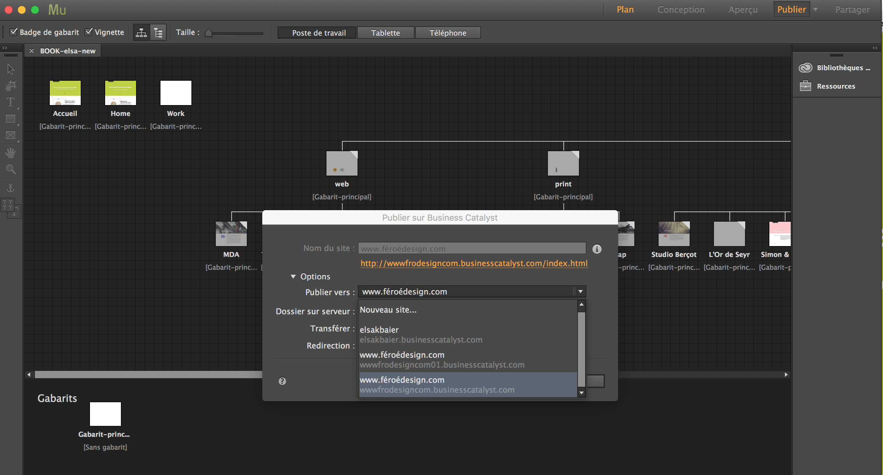Select the Home page thumbnail

[x=120, y=93]
